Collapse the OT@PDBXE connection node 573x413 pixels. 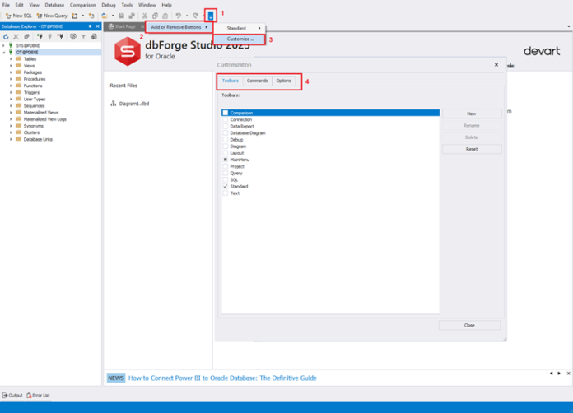point(3,52)
